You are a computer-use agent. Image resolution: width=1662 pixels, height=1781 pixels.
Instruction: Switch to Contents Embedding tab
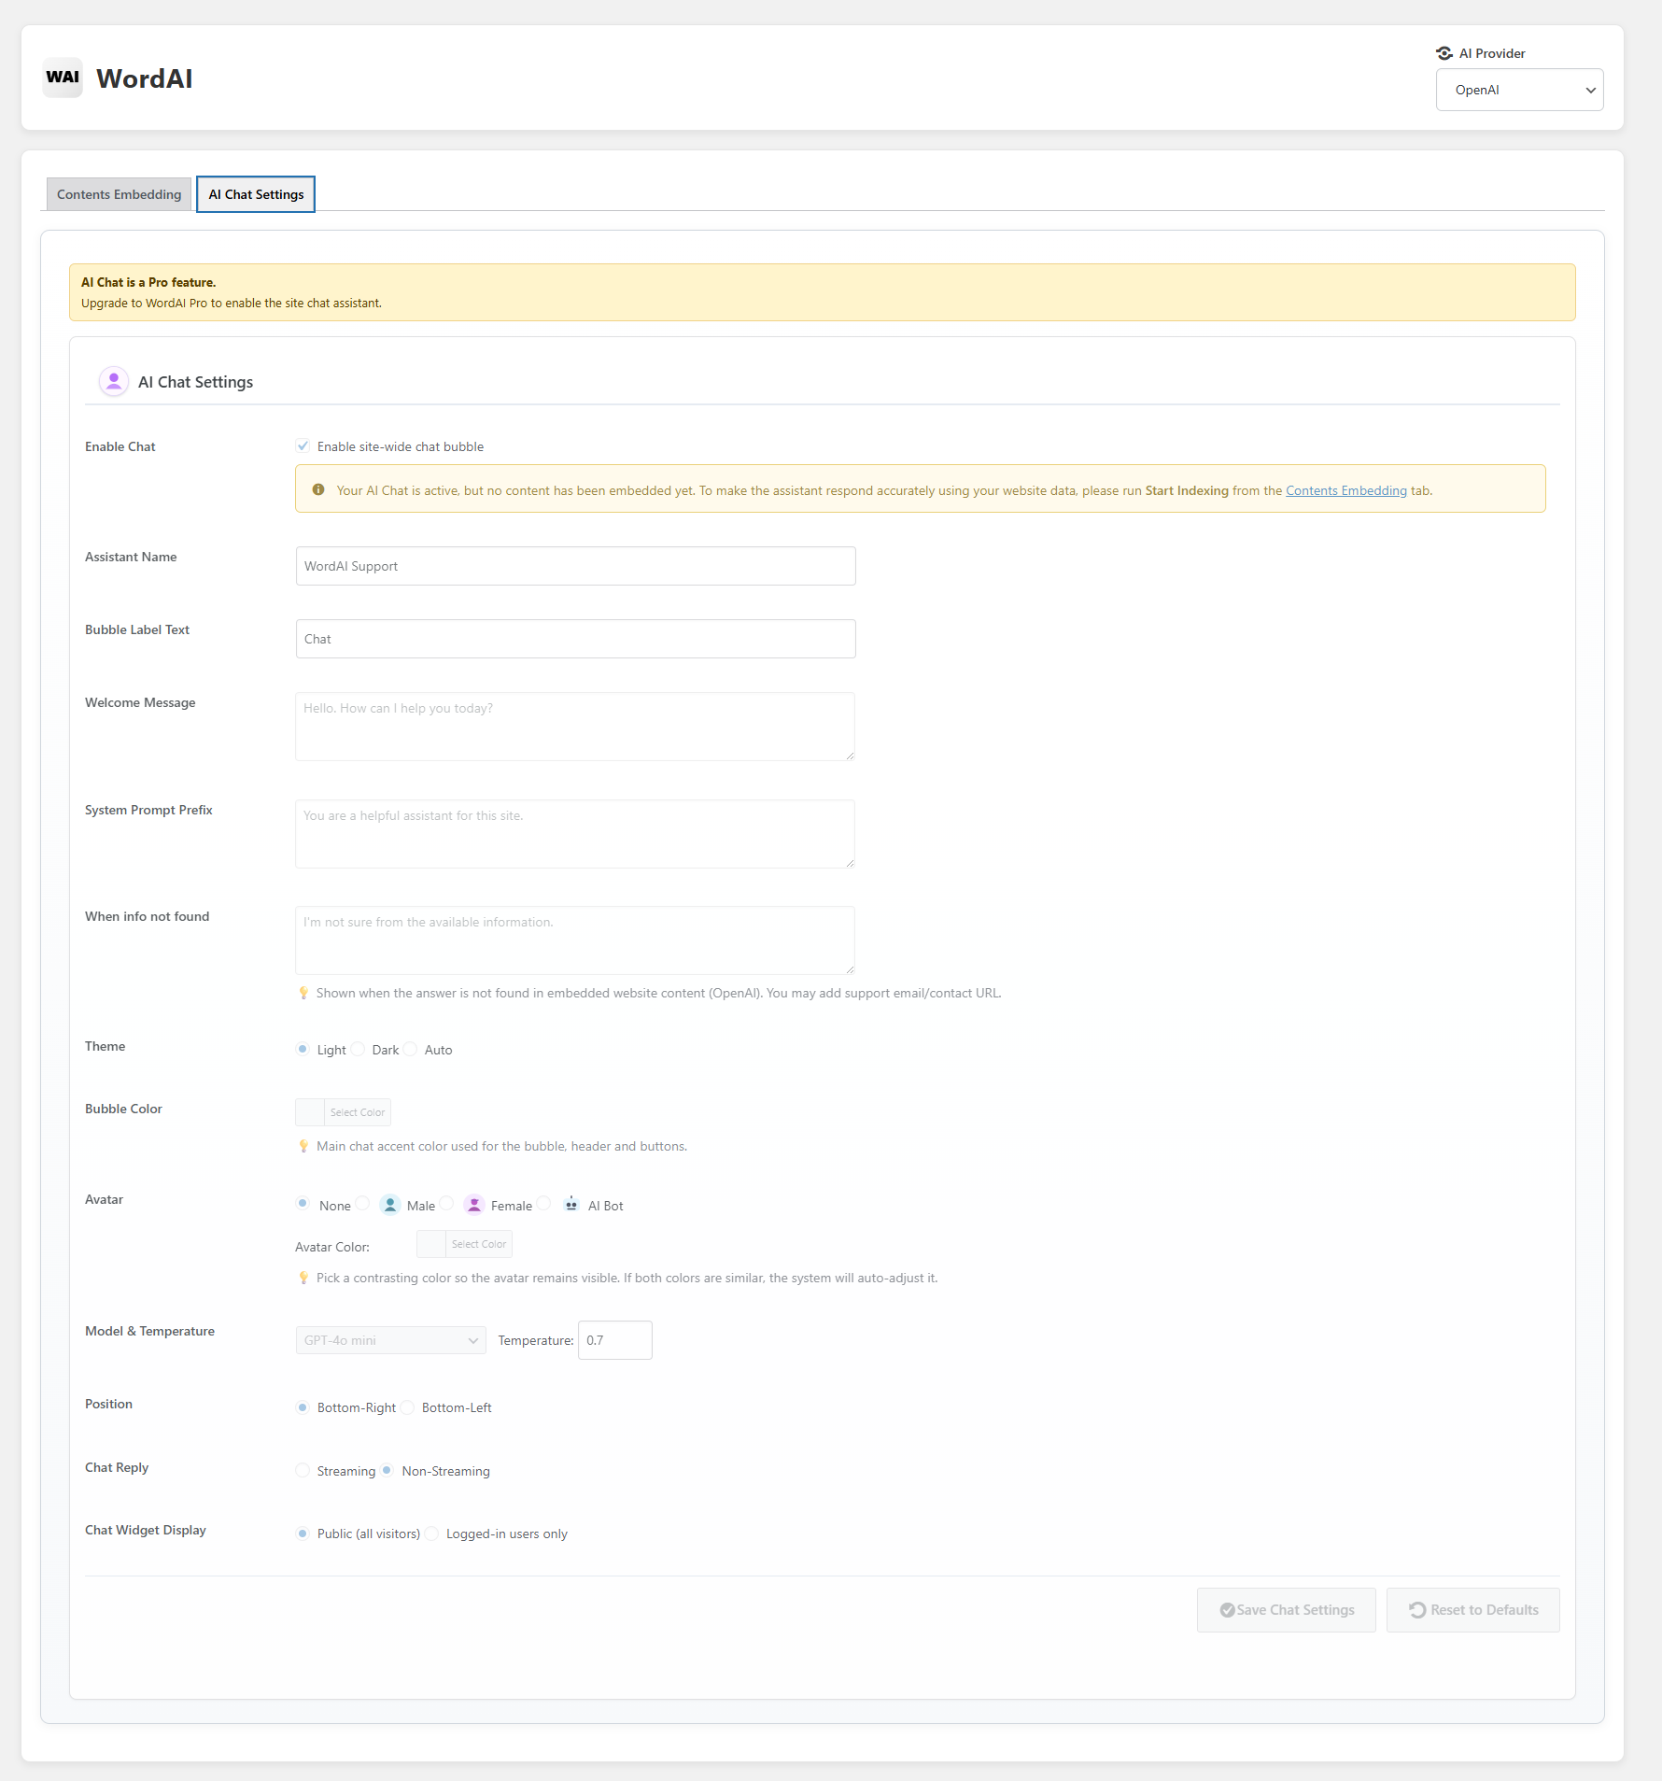(x=119, y=194)
